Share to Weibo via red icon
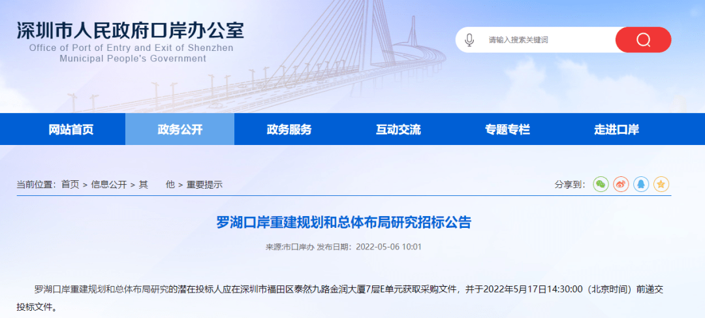This screenshot has height=318, width=705. click(621, 184)
